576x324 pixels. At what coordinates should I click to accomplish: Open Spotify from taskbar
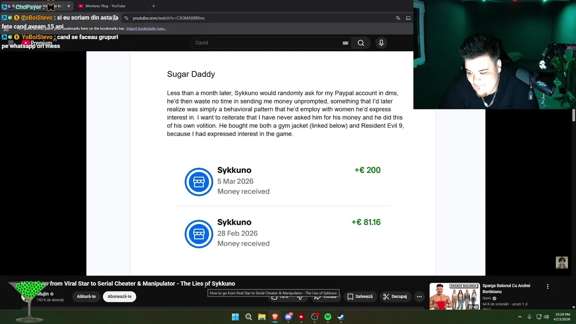click(x=328, y=317)
